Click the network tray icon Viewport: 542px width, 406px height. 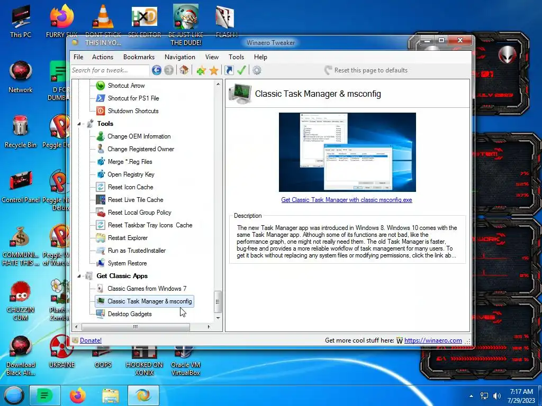484,396
